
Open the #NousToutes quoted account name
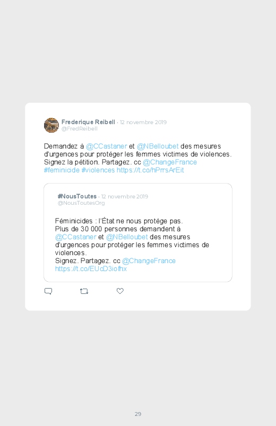77,196
